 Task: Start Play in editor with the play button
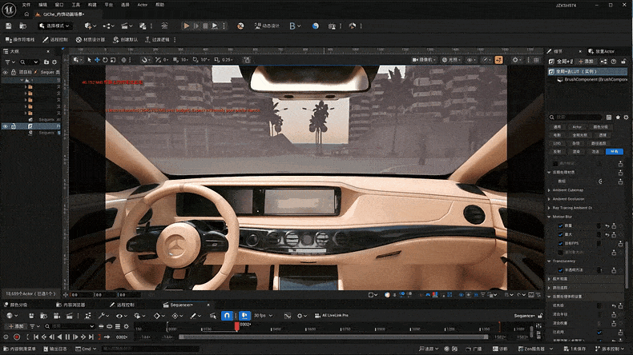click(x=187, y=26)
